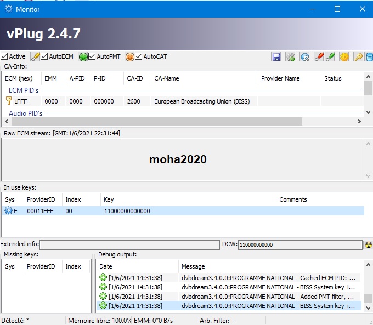Click the red screwdriver toolbar icon
This screenshot has width=373, height=325.
tap(319, 57)
